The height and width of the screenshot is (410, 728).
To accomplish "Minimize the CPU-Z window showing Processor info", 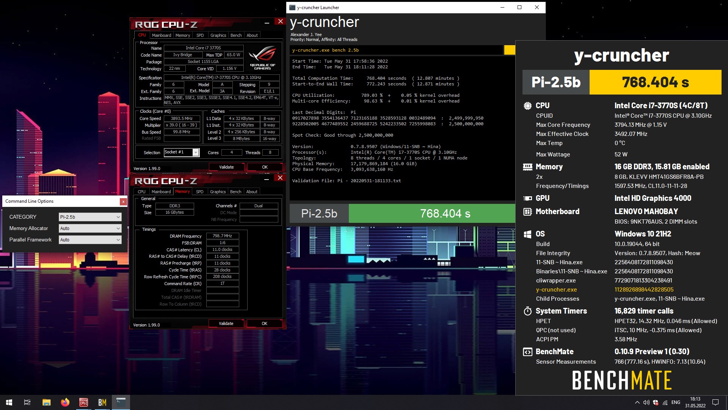I will (267, 23).
